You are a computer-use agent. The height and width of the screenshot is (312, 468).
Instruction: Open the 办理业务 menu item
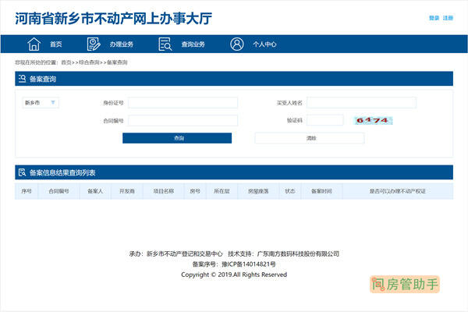(122, 44)
